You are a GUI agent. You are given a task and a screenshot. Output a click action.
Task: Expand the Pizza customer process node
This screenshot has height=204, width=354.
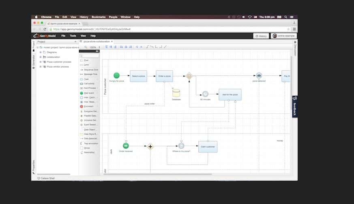click(x=41, y=62)
